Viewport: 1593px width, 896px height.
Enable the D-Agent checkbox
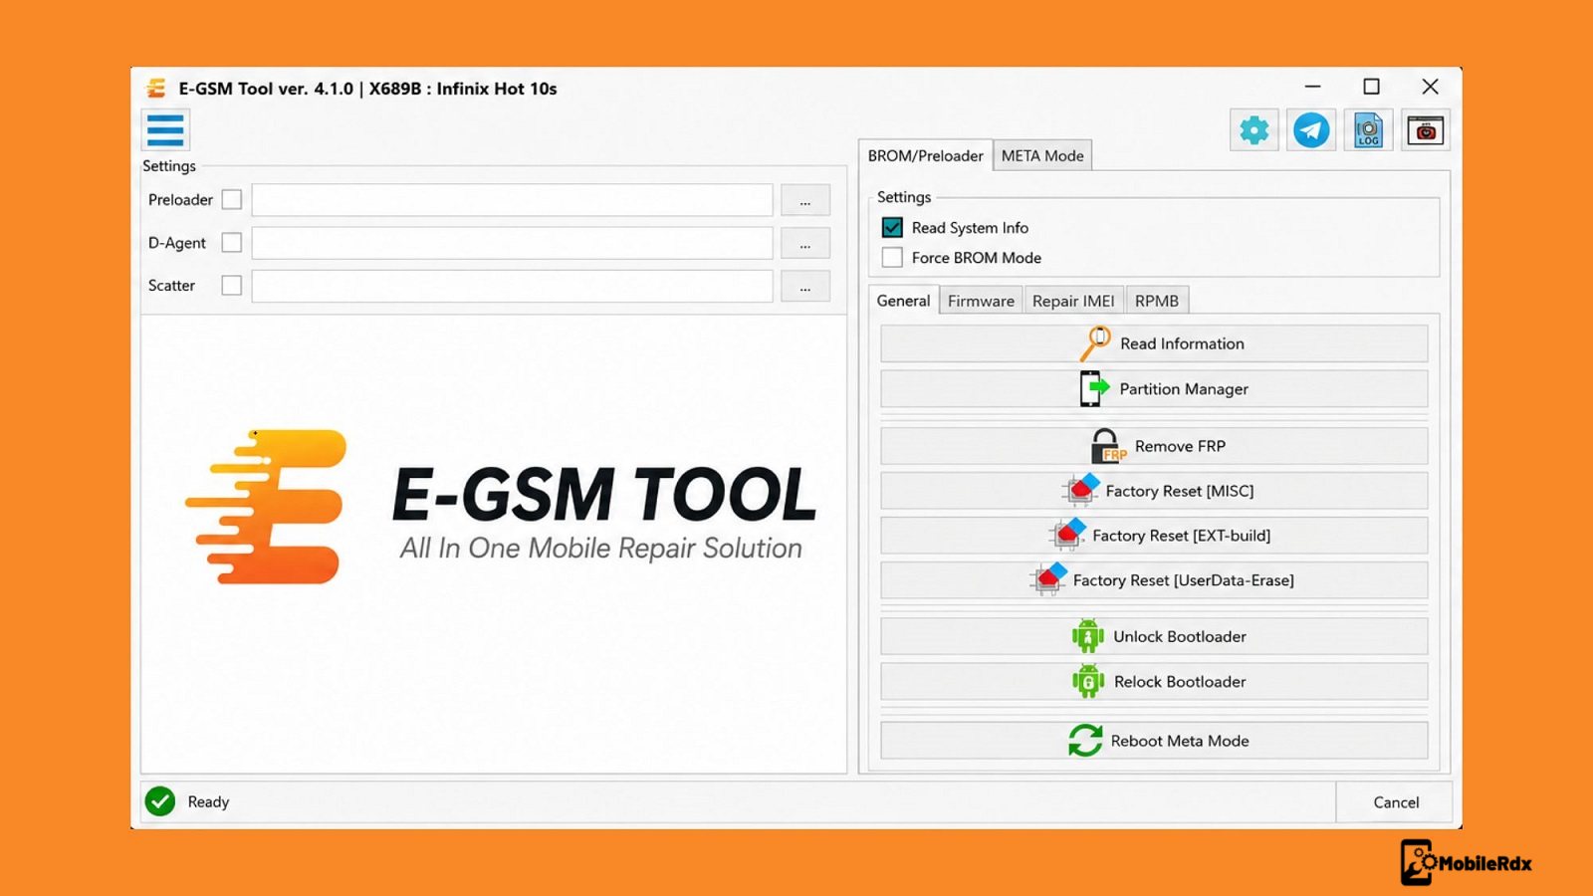(232, 242)
